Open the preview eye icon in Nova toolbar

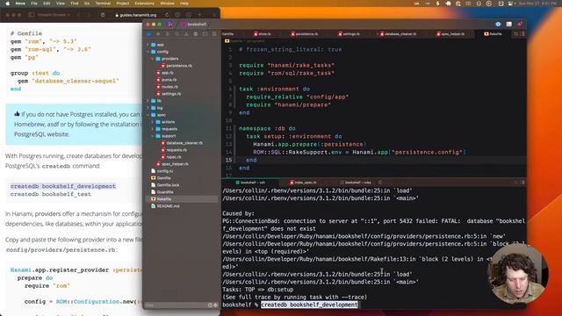(x=498, y=24)
